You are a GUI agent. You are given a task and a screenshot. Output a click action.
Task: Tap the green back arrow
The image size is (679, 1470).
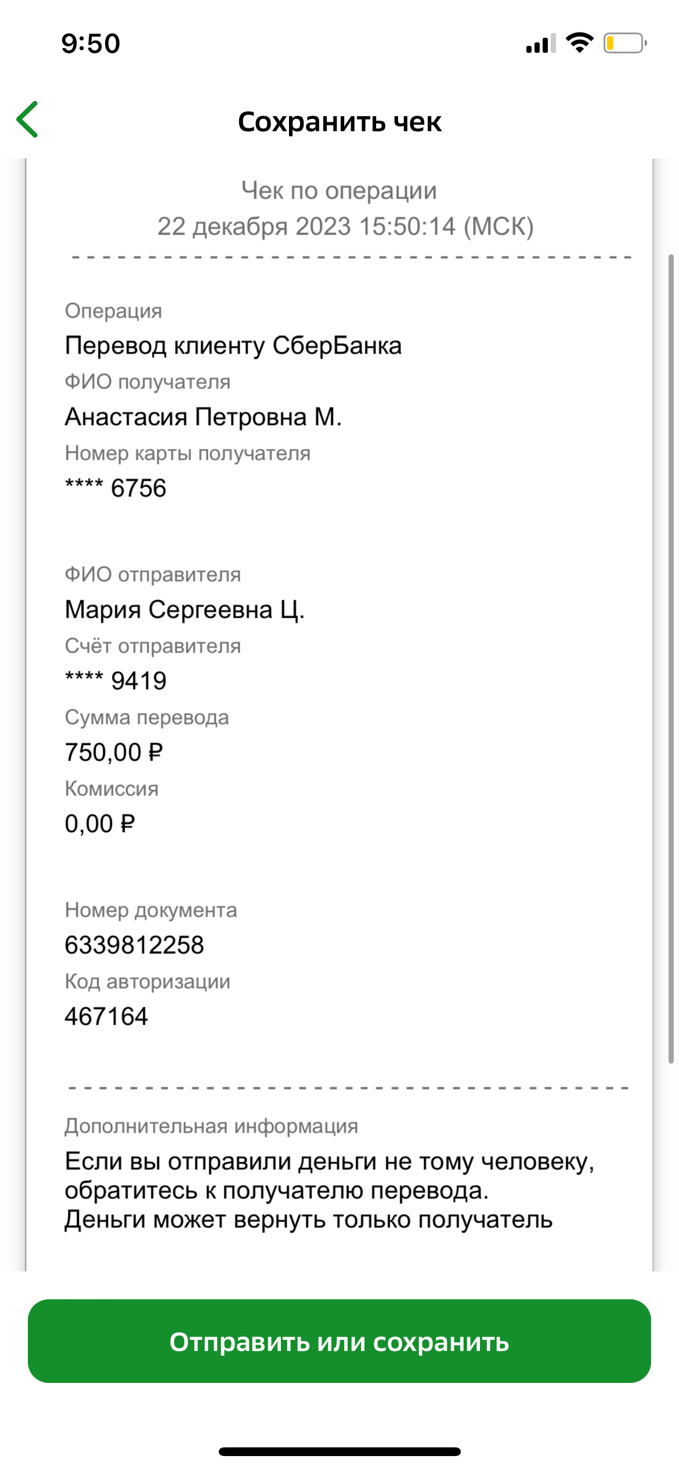(x=27, y=119)
